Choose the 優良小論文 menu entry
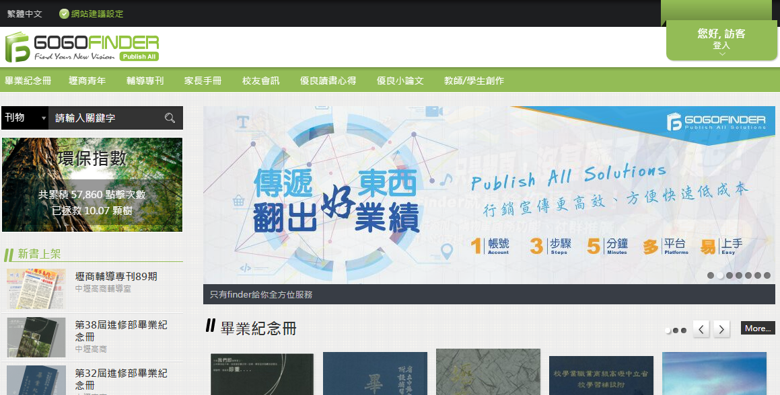780x395 pixels. pyautogui.click(x=400, y=81)
